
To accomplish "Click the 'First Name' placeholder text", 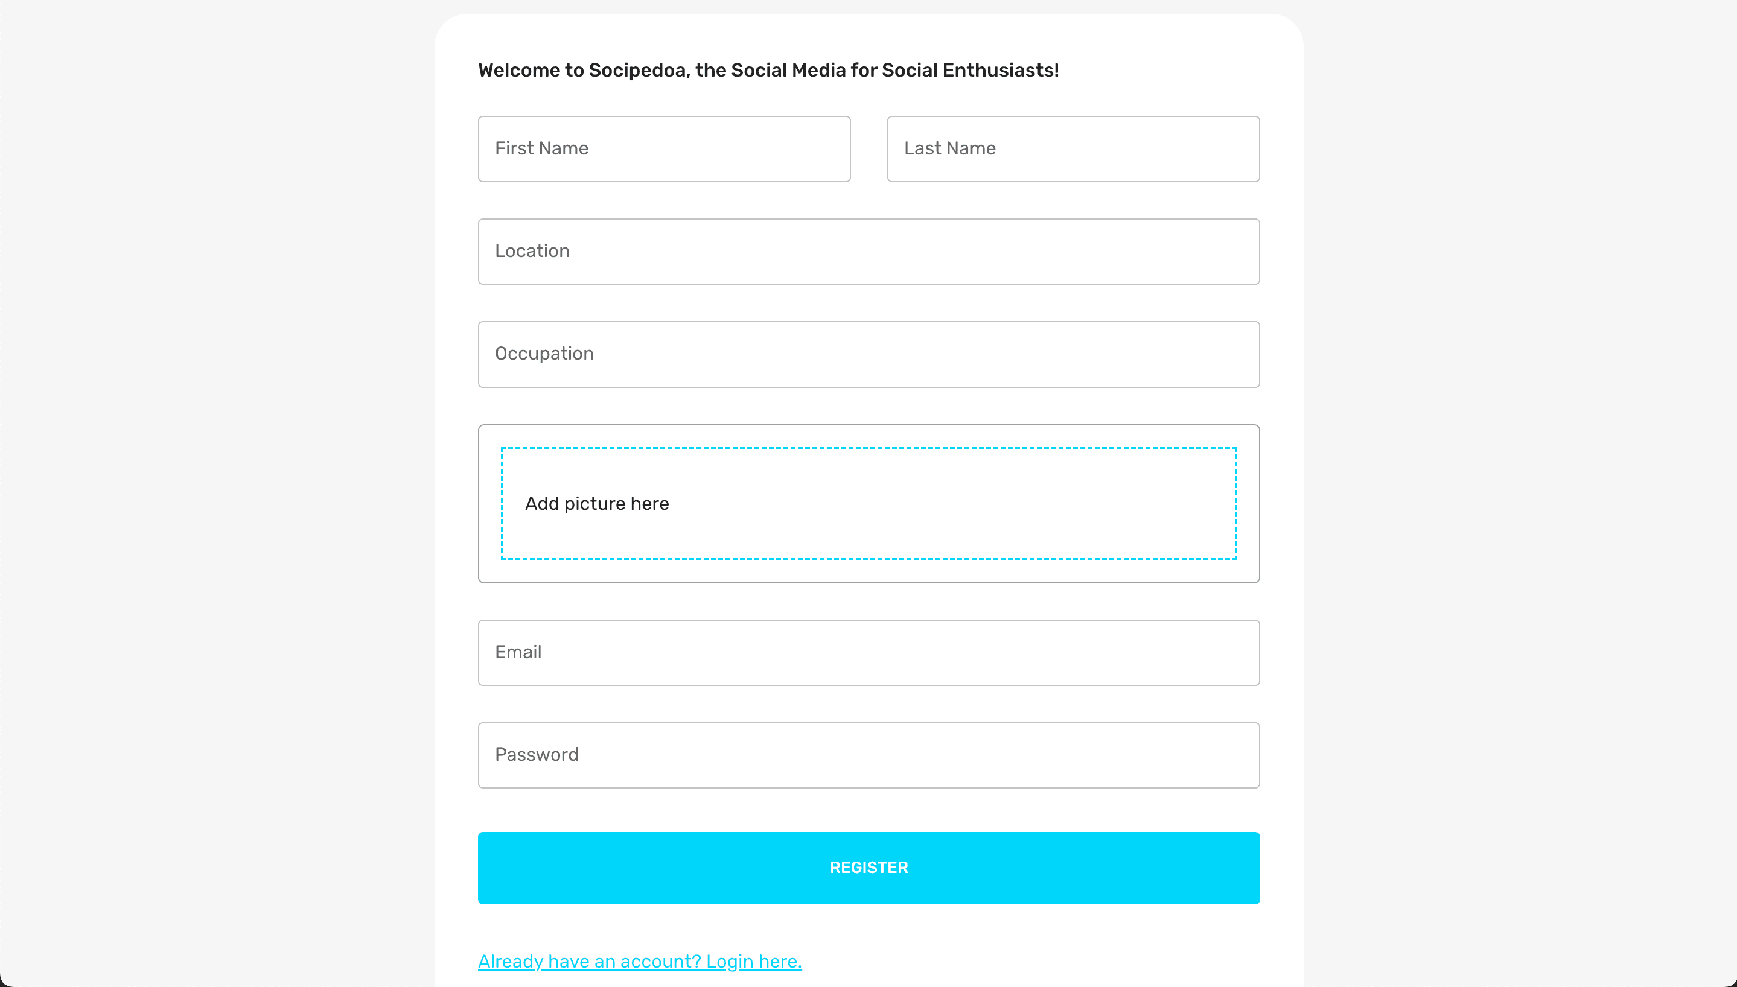I will [541, 148].
